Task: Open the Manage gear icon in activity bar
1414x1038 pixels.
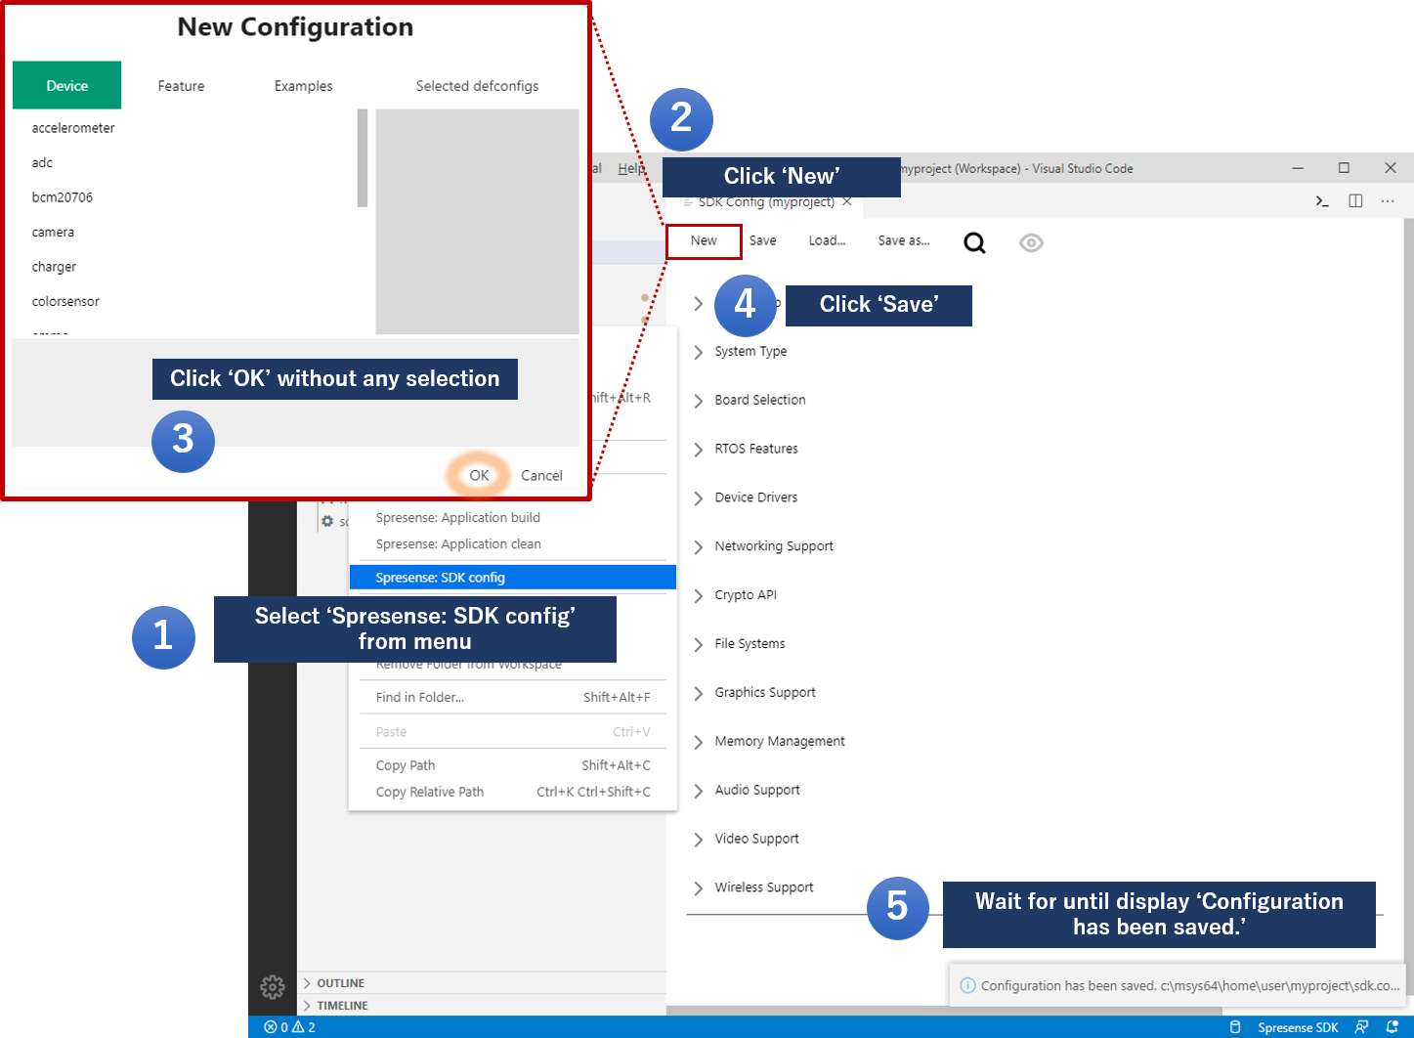Action: pos(273,987)
